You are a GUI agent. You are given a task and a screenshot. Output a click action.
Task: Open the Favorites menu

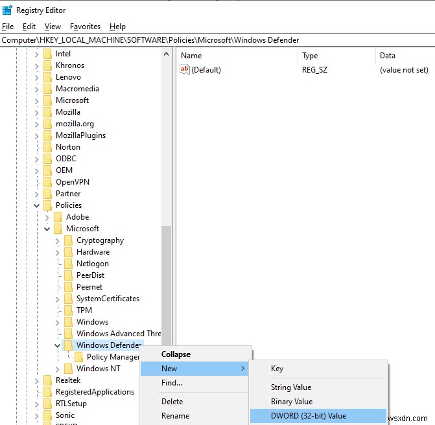[85, 27]
